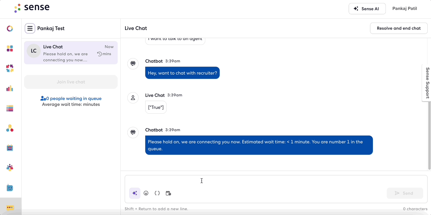Click the Join live chat button
This screenshot has width=431, height=215.
(71, 82)
